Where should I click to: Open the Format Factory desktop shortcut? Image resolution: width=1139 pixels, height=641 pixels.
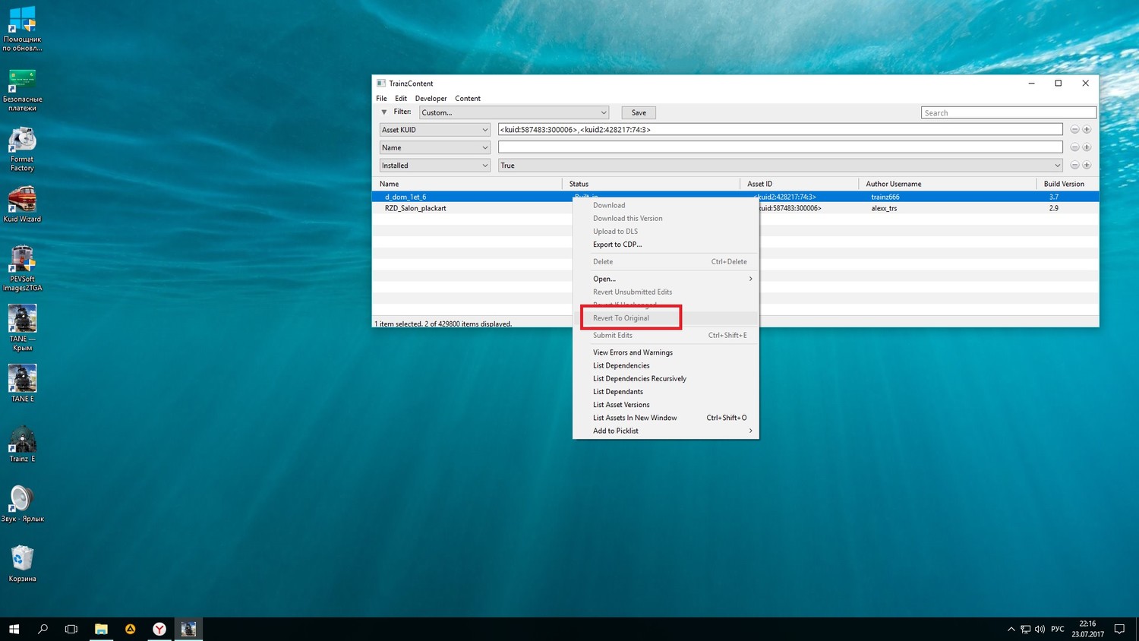pyautogui.click(x=22, y=143)
